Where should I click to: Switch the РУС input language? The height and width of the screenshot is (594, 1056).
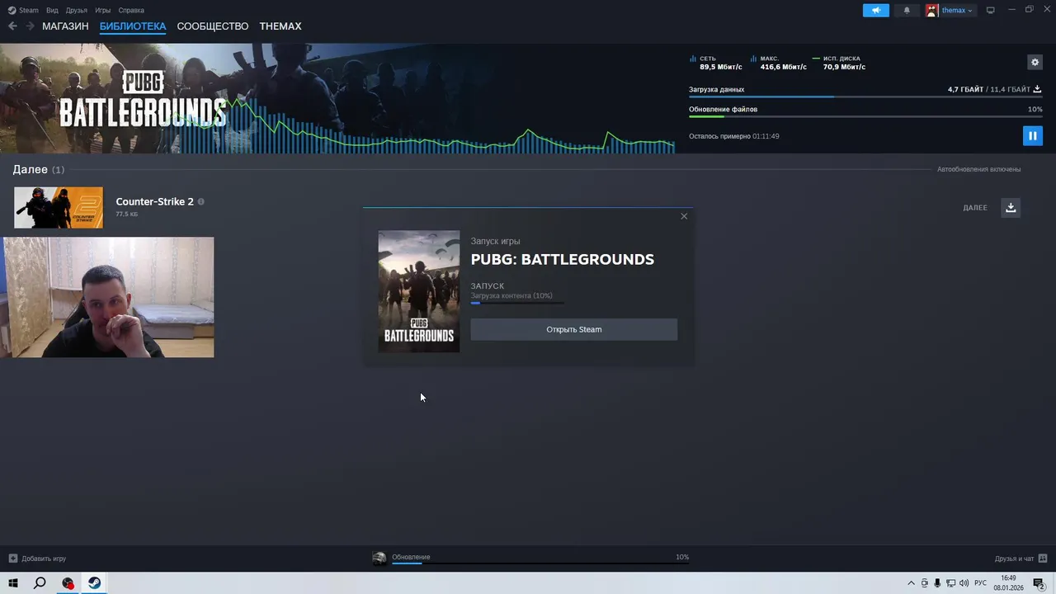(980, 583)
